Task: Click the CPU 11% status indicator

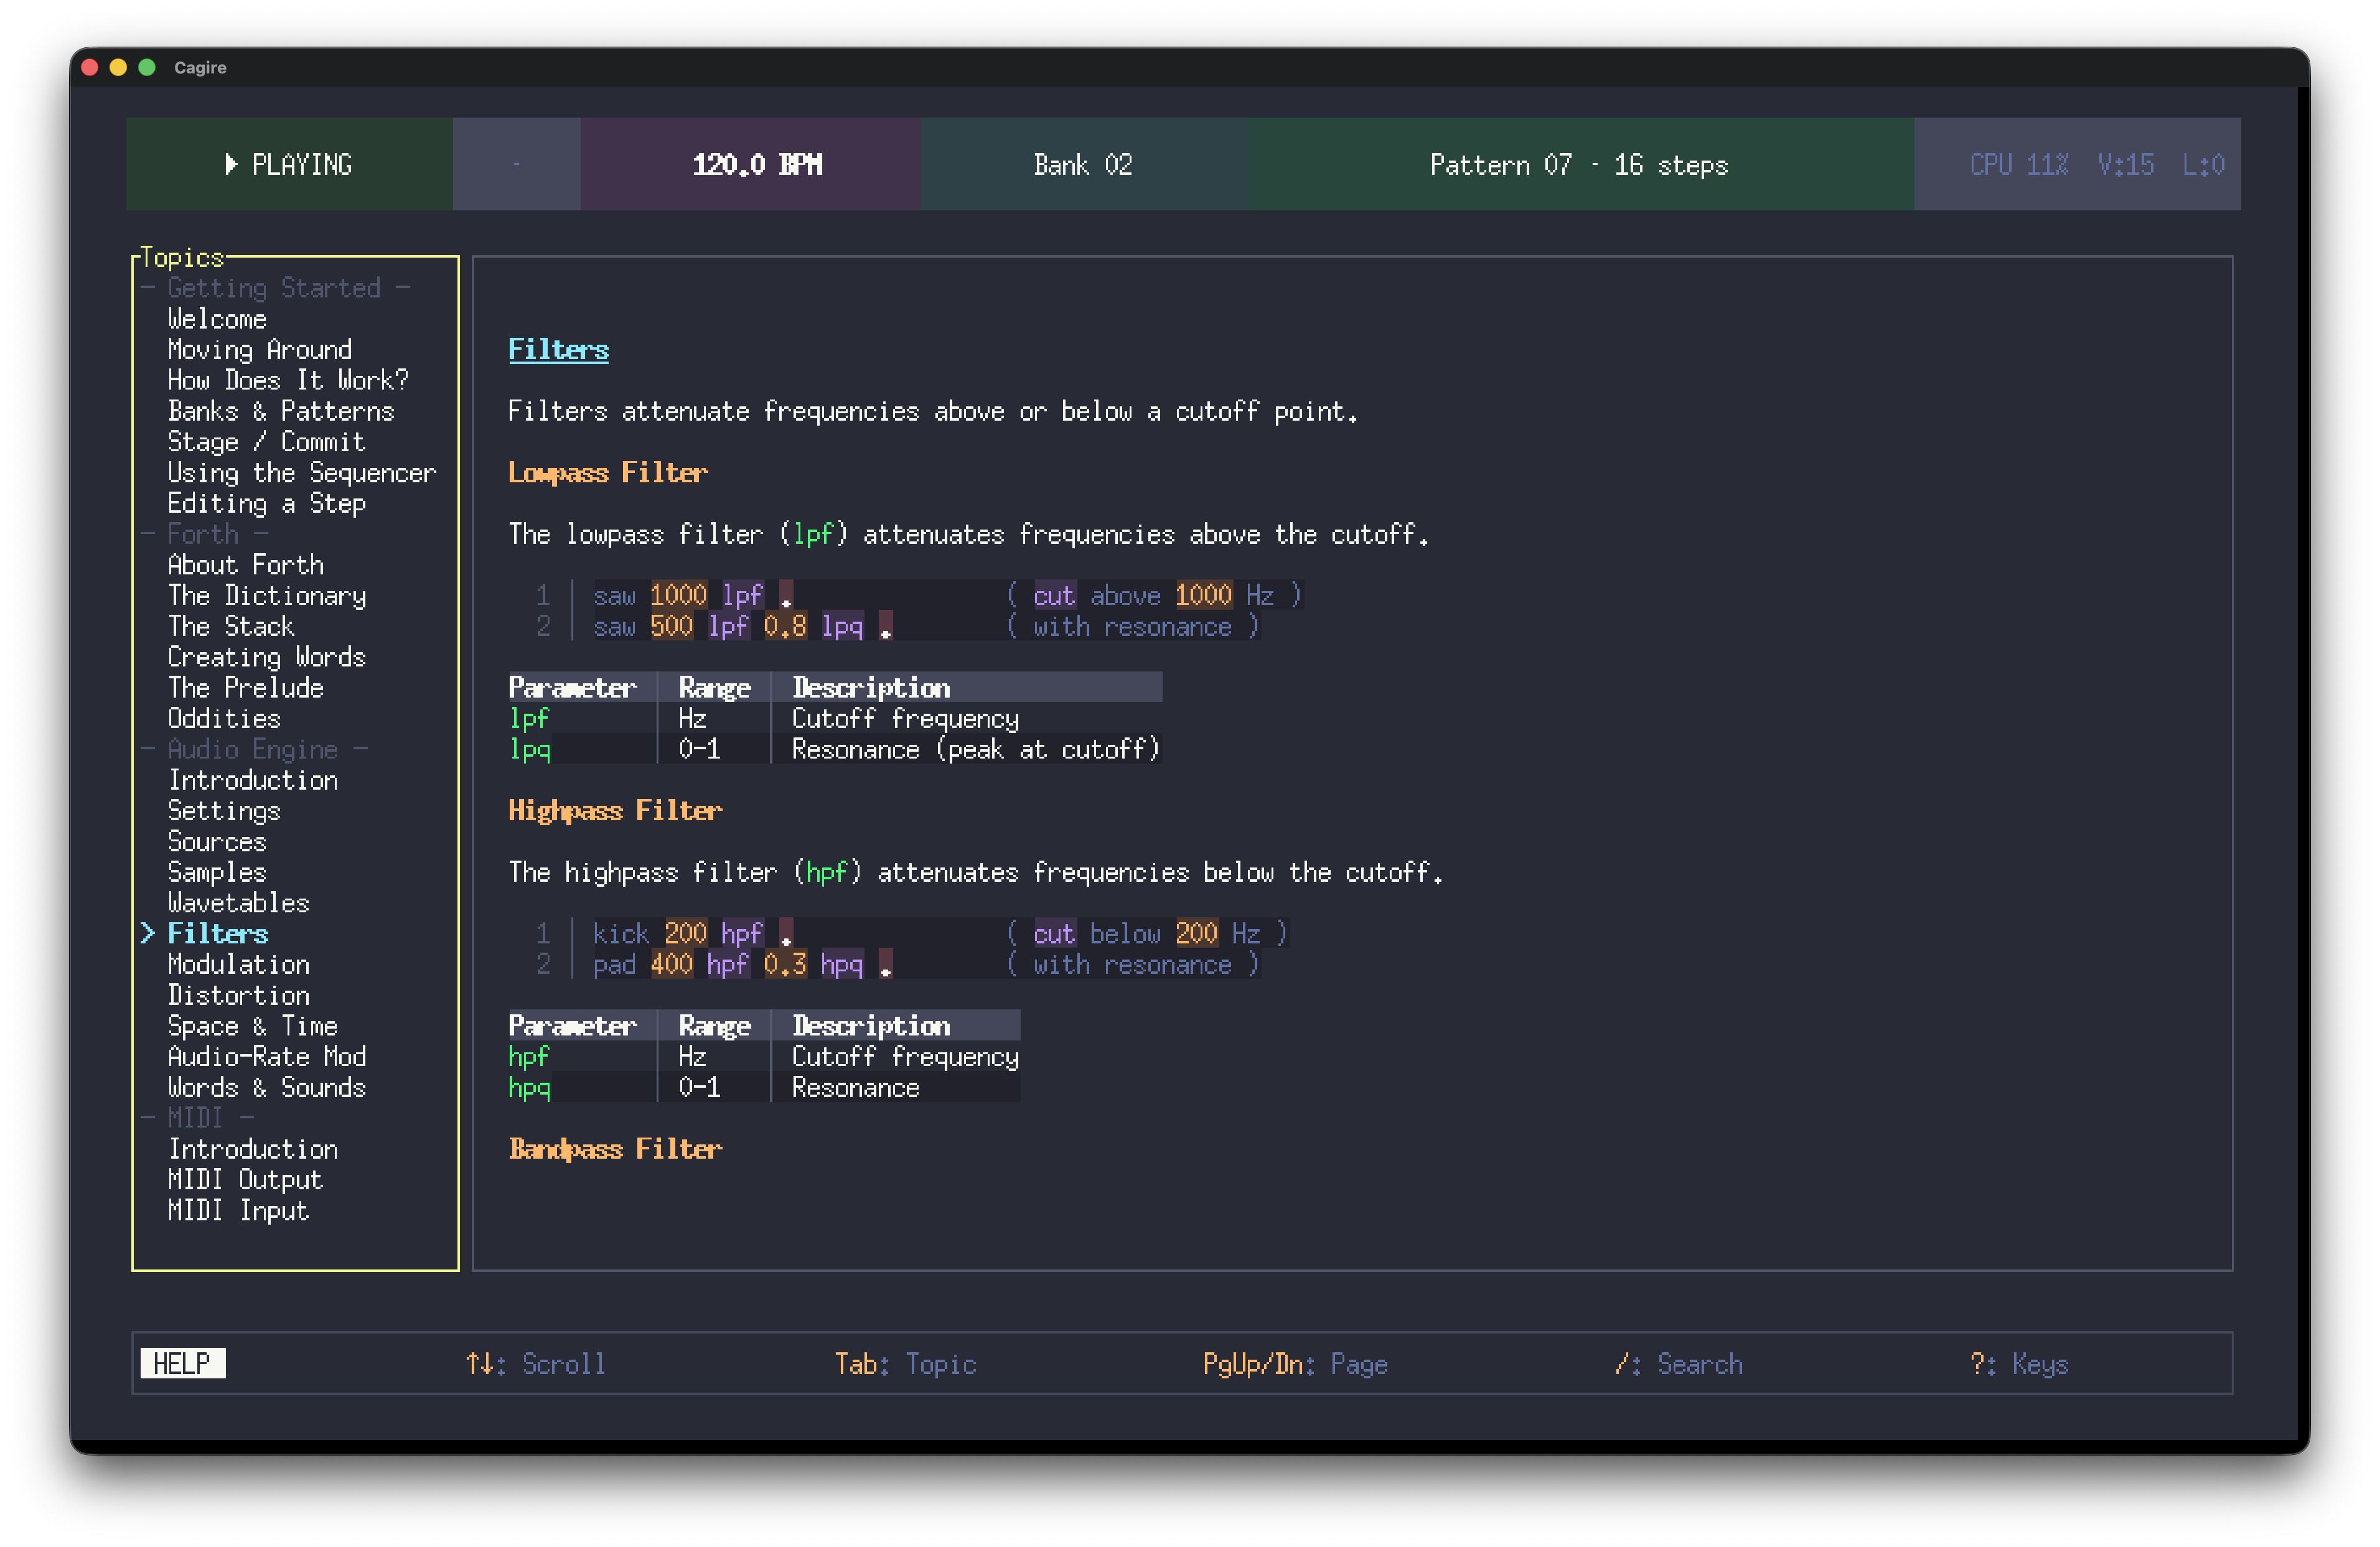Action: pyautogui.click(x=2018, y=164)
